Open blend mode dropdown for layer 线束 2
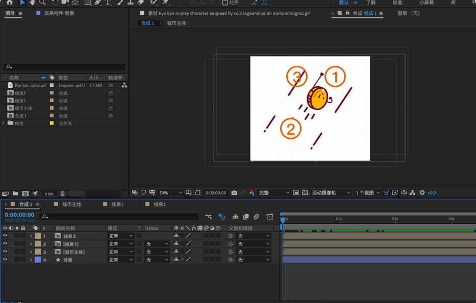Image resolution: width=476 pixels, height=303 pixels. [x=121, y=236]
